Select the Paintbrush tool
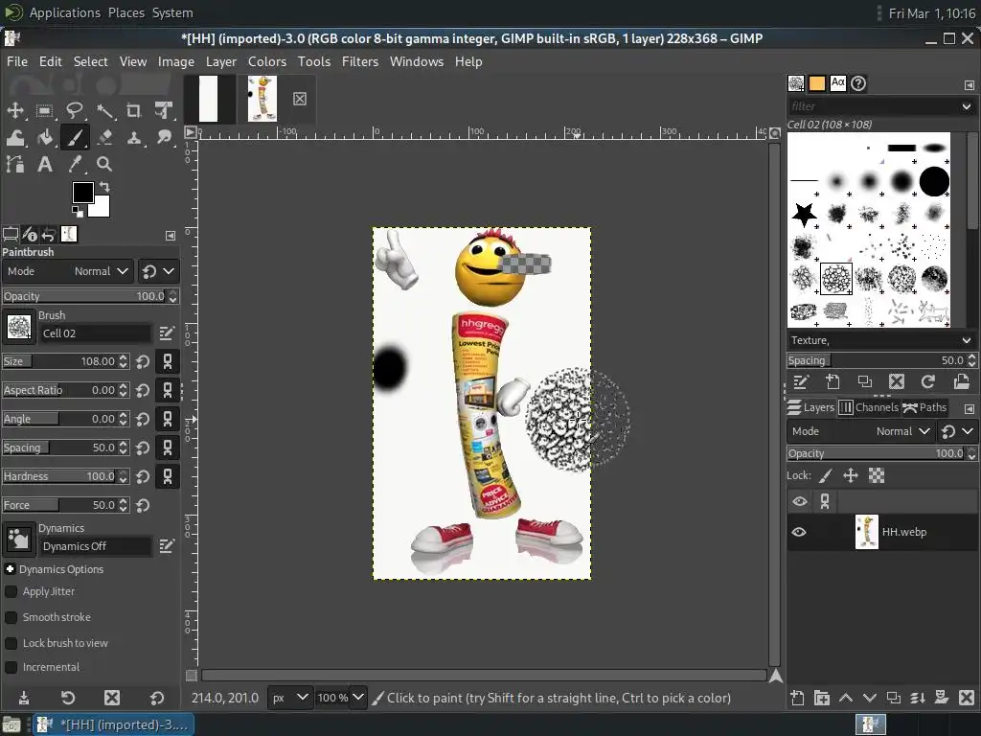 [75, 138]
